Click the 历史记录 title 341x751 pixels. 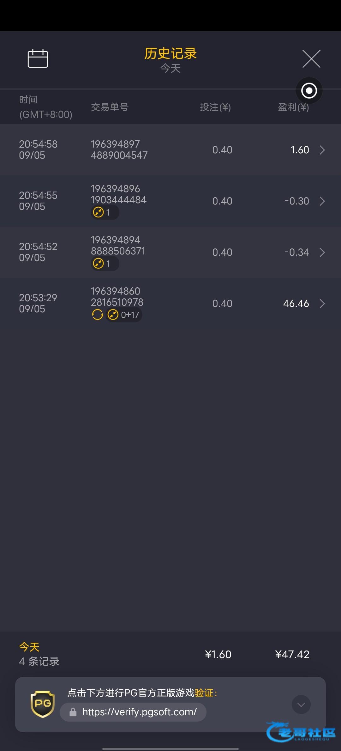tap(170, 54)
